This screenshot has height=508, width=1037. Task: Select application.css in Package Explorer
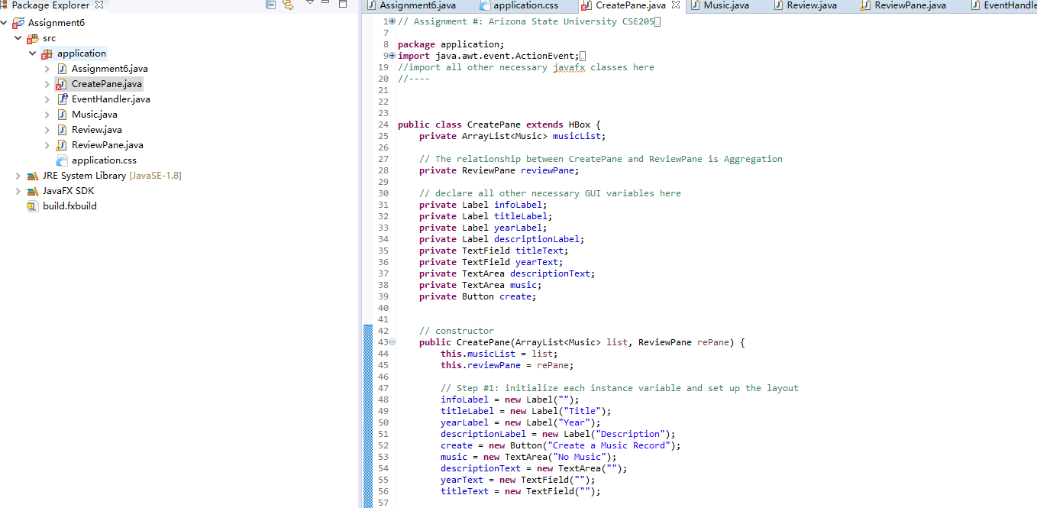pyautogui.click(x=104, y=160)
